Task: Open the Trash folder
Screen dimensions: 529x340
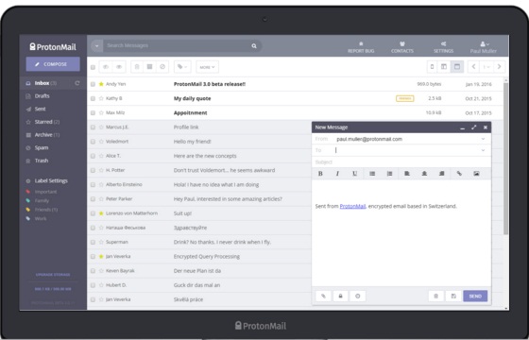Action: [x=42, y=161]
